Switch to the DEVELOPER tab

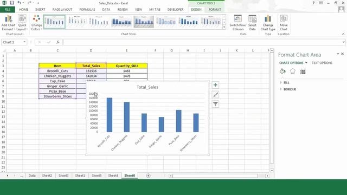point(176,10)
